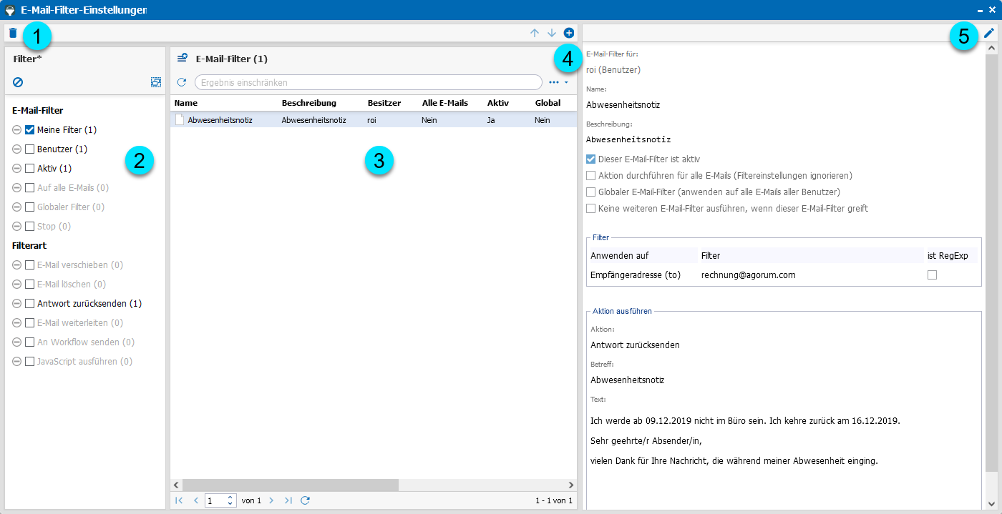Exclude 'Benutzer' using its minus icon
Image resolution: width=1002 pixels, height=514 pixels.
click(17, 149)
